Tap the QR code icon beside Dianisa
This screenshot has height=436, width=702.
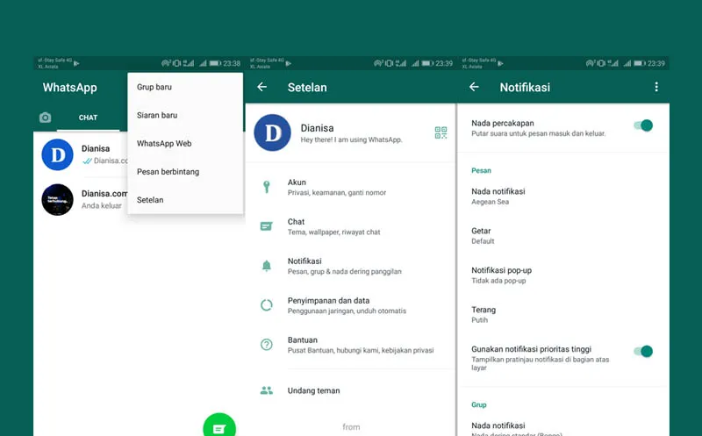tap(441, 132)
